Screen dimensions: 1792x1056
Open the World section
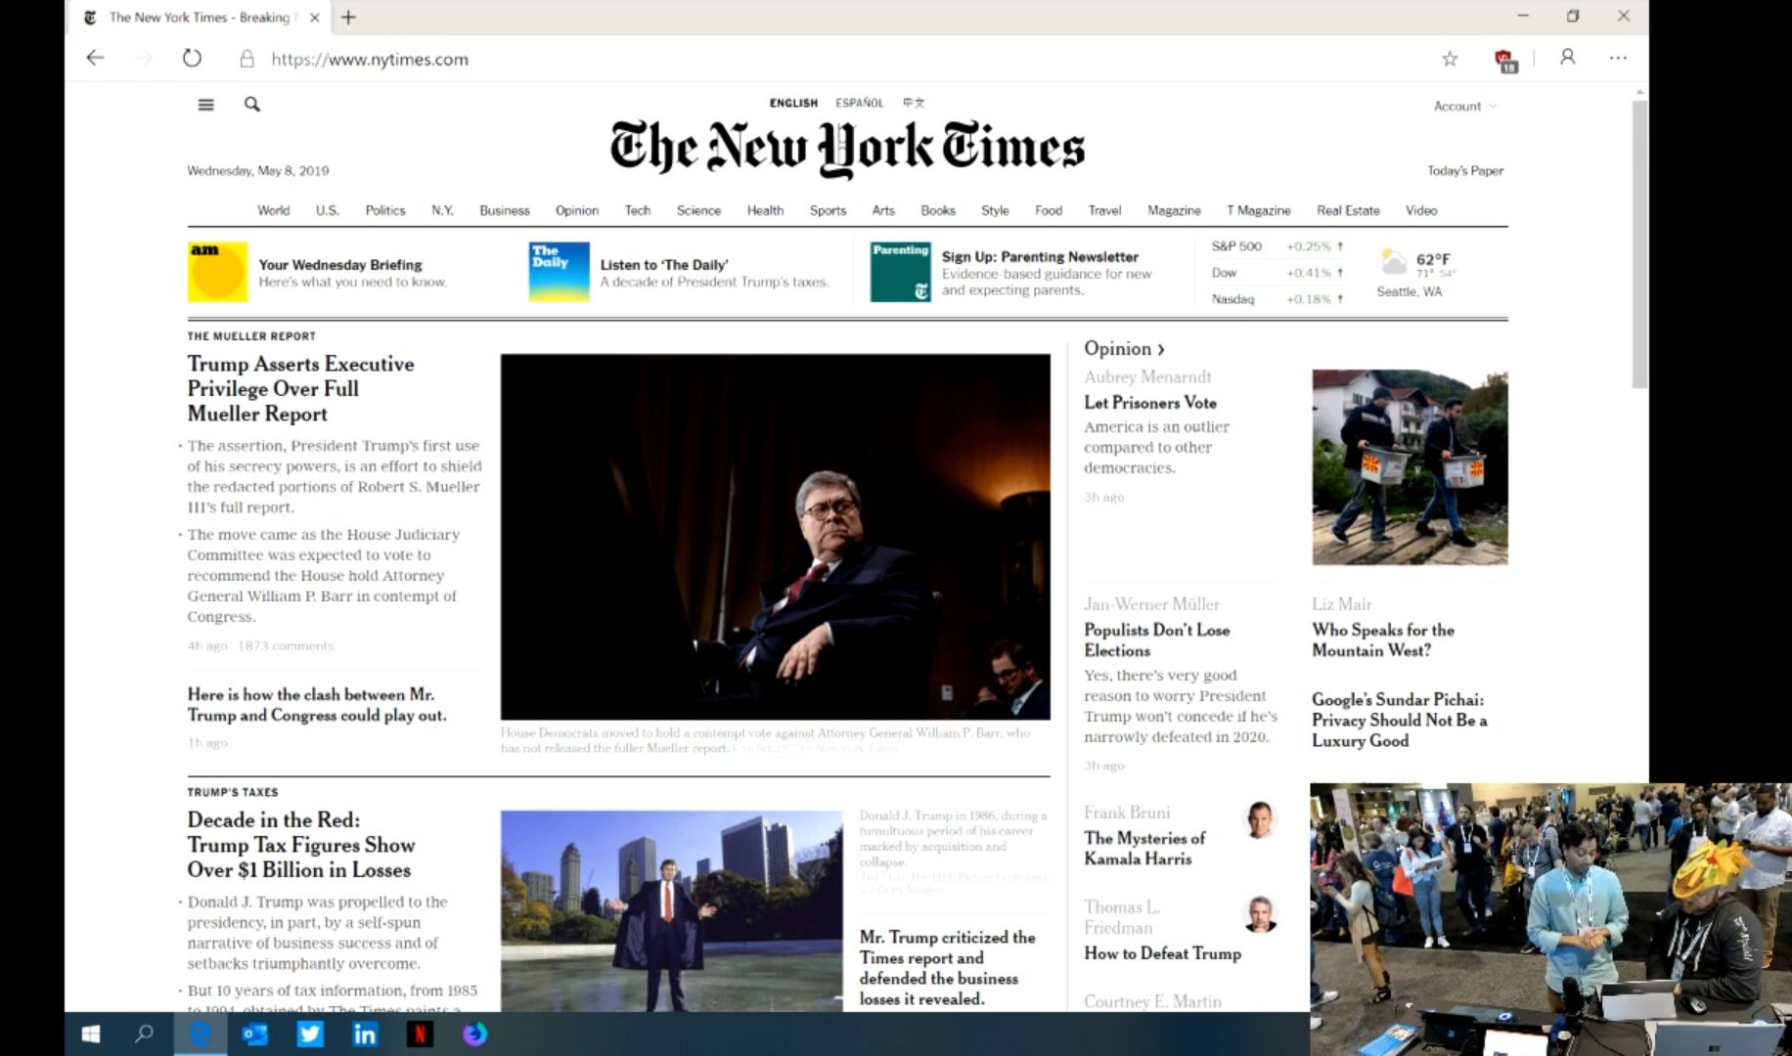pos(273,210)
